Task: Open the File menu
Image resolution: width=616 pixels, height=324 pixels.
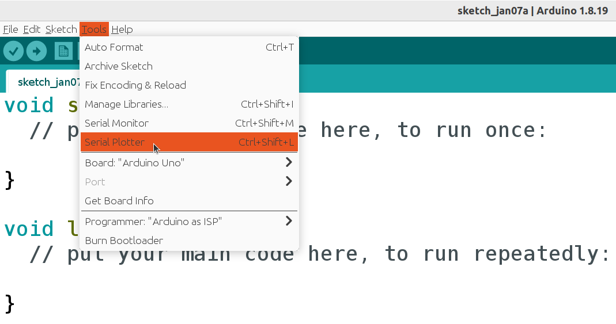Action: (10, 29)
